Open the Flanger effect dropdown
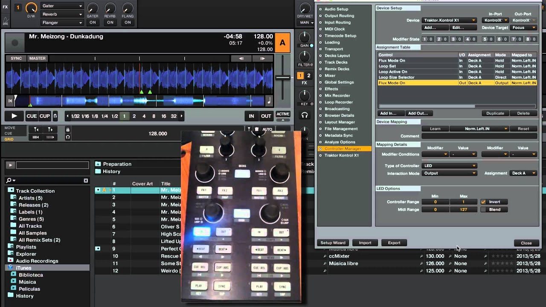 (62, 22)
